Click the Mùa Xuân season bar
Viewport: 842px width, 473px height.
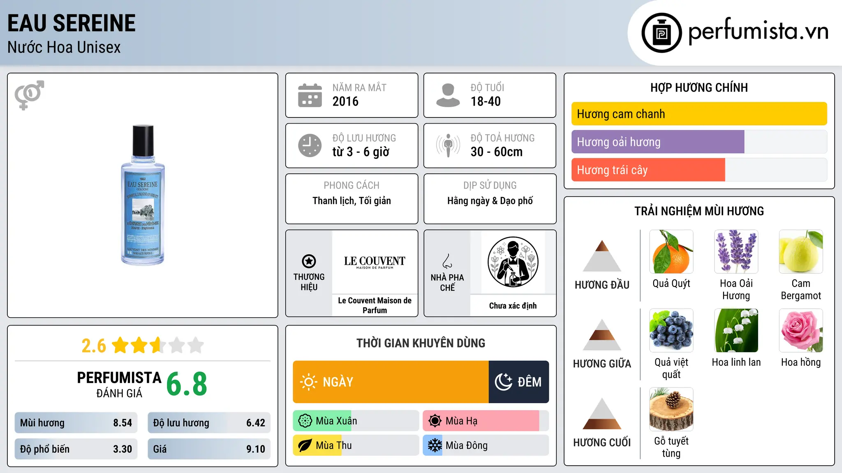(356, 421)
